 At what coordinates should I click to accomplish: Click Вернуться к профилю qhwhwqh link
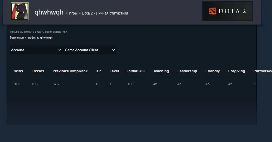[31, 37]
